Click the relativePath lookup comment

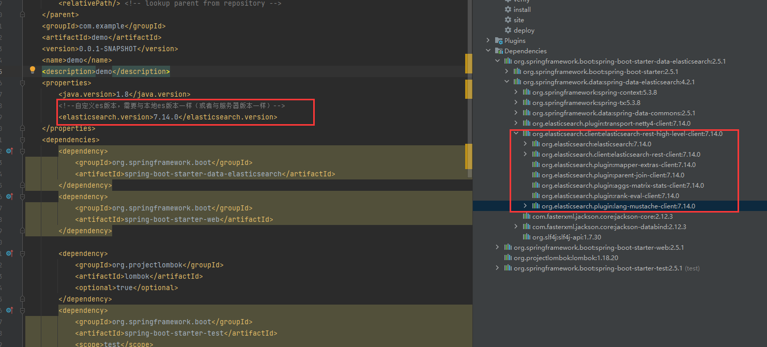pos(203,3)
